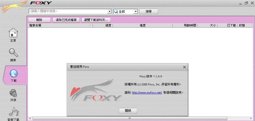
Task: Close the 歡迎使用 Foxy dialog with X
Action: pos(184,67)
